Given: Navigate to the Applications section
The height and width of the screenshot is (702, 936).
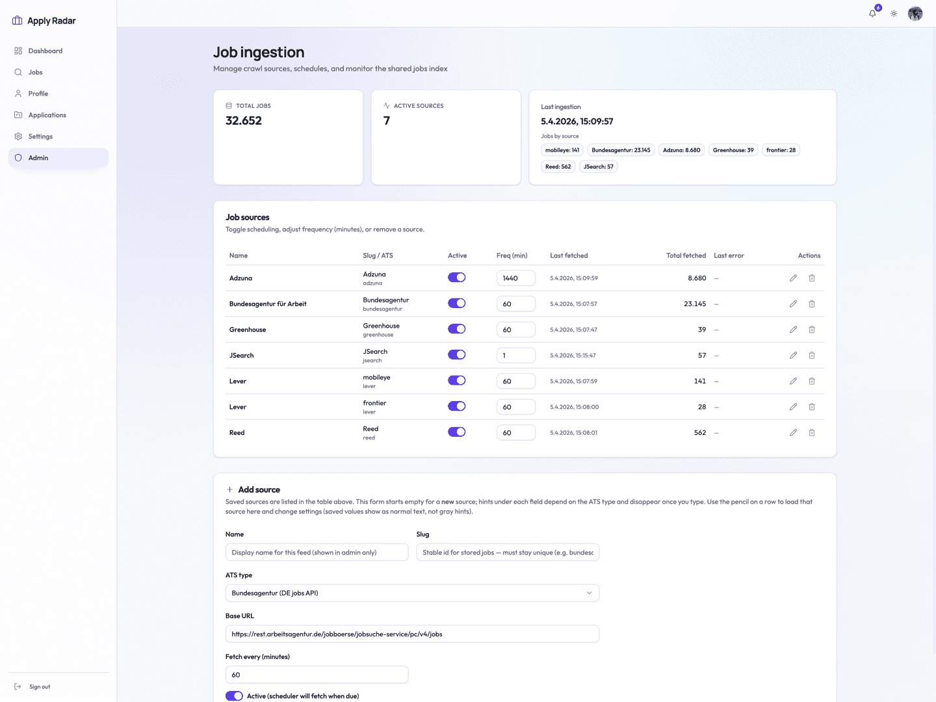Looking at the screenshot, I should coord(47,114).
